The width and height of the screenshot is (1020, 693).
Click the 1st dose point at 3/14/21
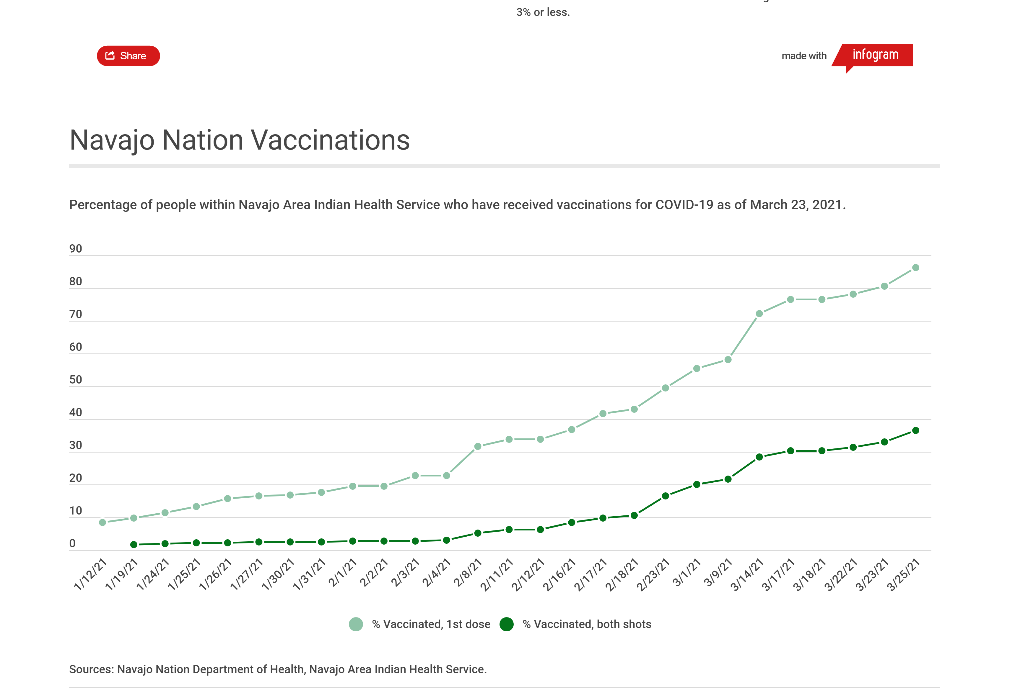[759, 314]
